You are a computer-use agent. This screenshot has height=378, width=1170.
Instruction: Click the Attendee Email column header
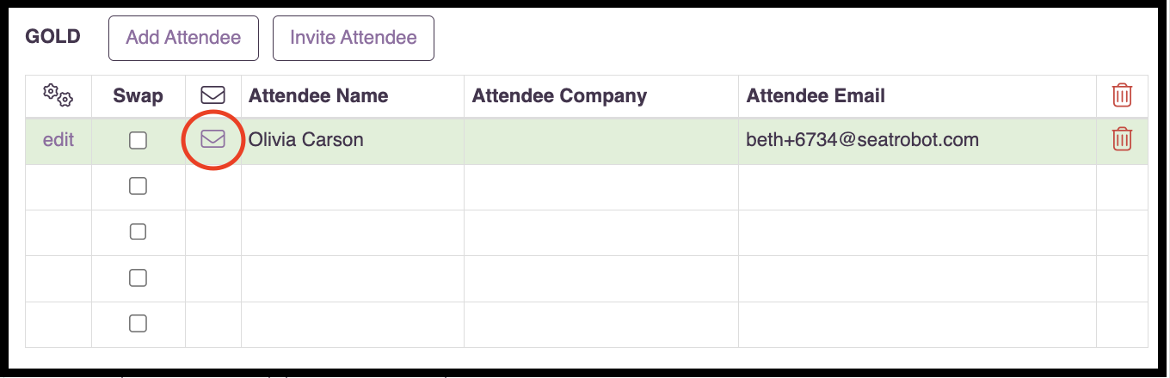click(x=816, y=95)
